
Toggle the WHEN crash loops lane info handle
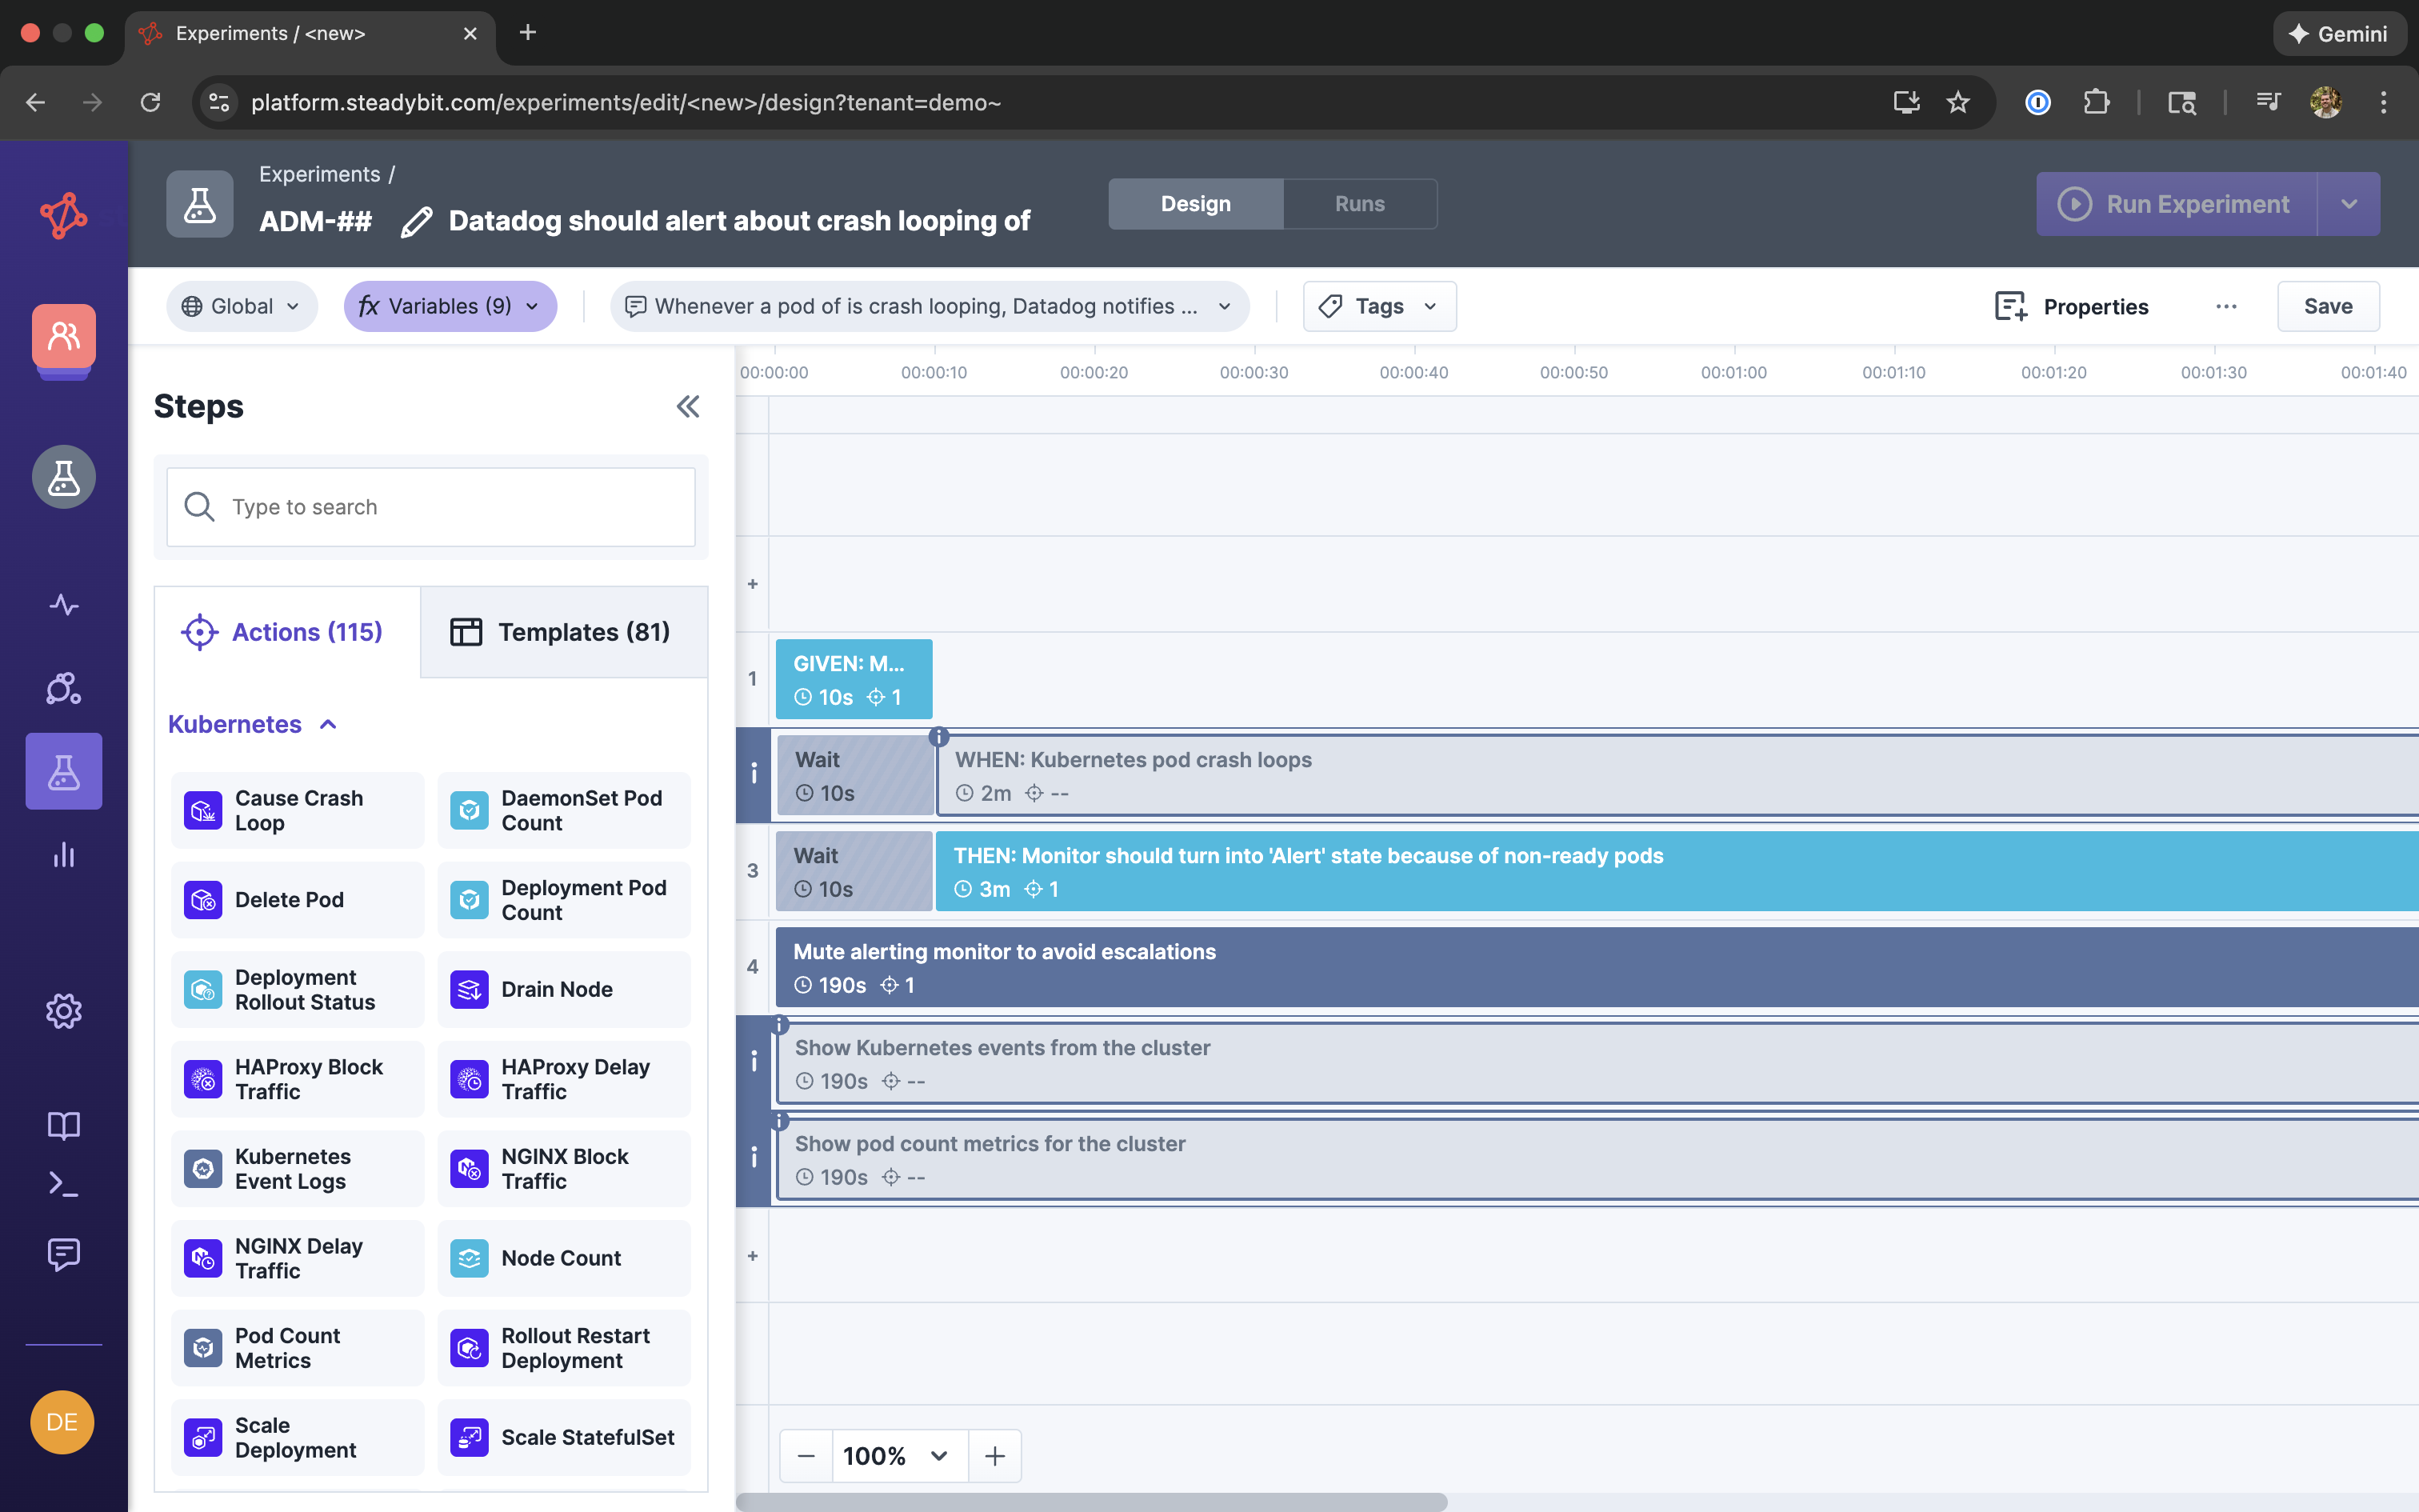tap(753, 772)
